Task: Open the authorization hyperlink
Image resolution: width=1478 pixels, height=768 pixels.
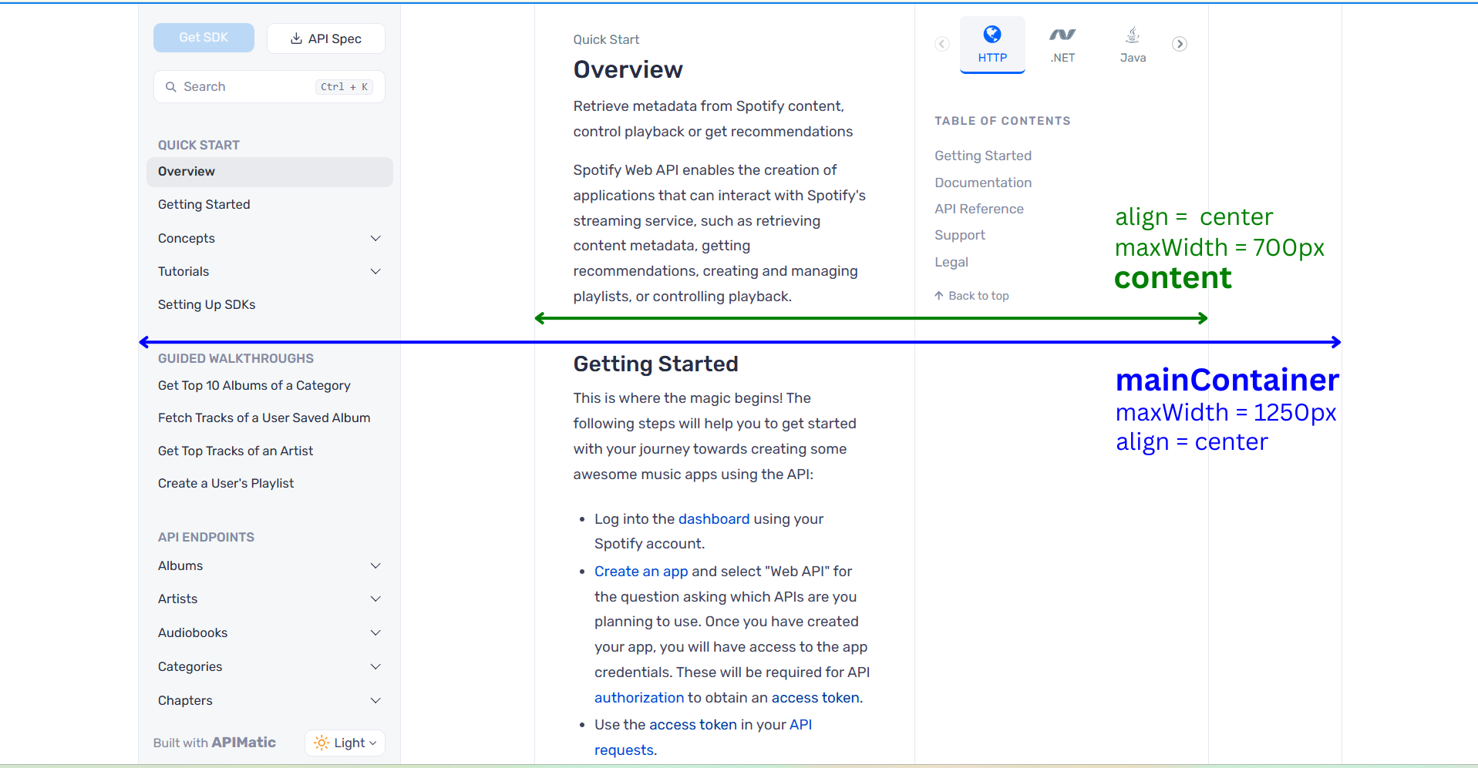Action: point(639,698)
